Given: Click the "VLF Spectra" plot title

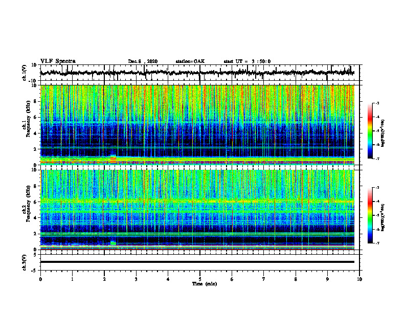Looking at the screenshot, I should coord(58,61).
